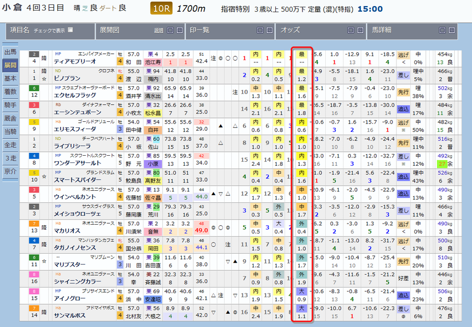Click the red 49.0 value in マカリオス row

pyautogui.click(x=201, y=230)
